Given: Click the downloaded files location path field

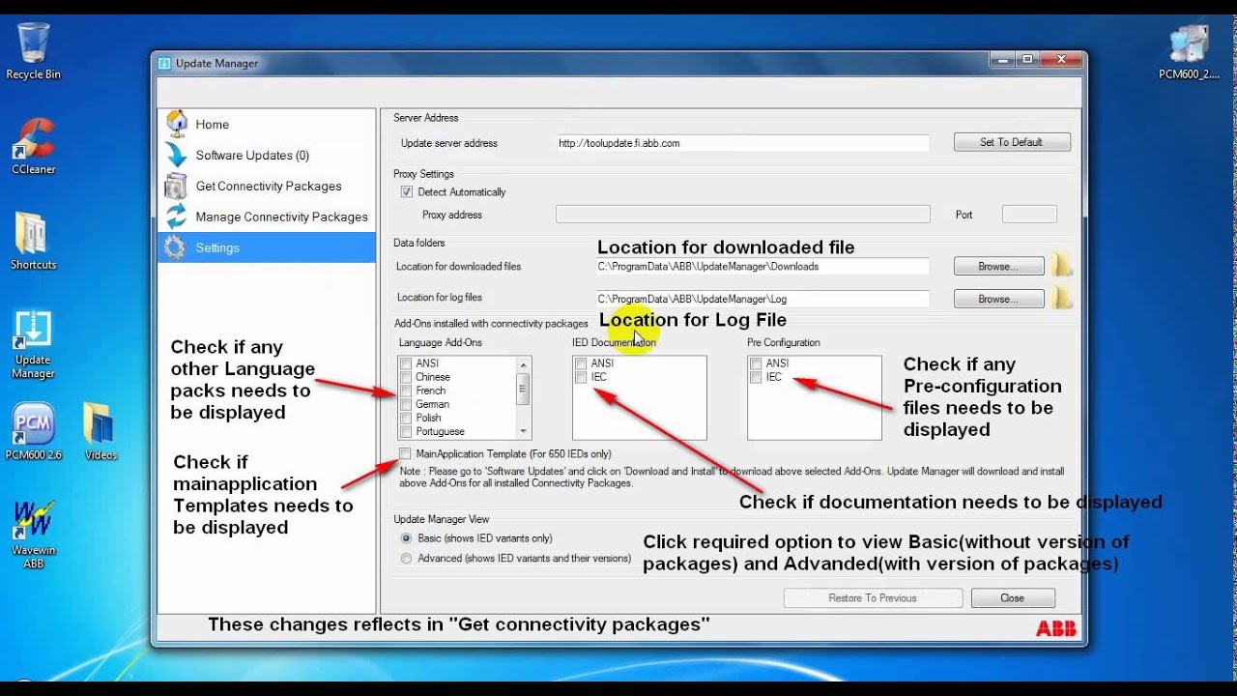Looking at the screenshot, I should [x=762, y=266].
